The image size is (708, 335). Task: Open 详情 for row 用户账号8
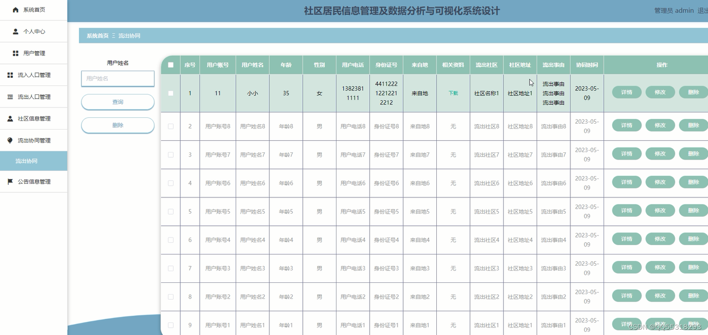pos(627,125)
